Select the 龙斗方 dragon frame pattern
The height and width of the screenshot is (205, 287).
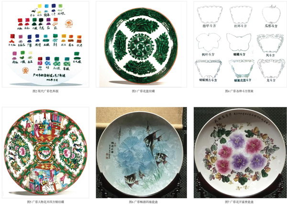(x=271, y=68)
